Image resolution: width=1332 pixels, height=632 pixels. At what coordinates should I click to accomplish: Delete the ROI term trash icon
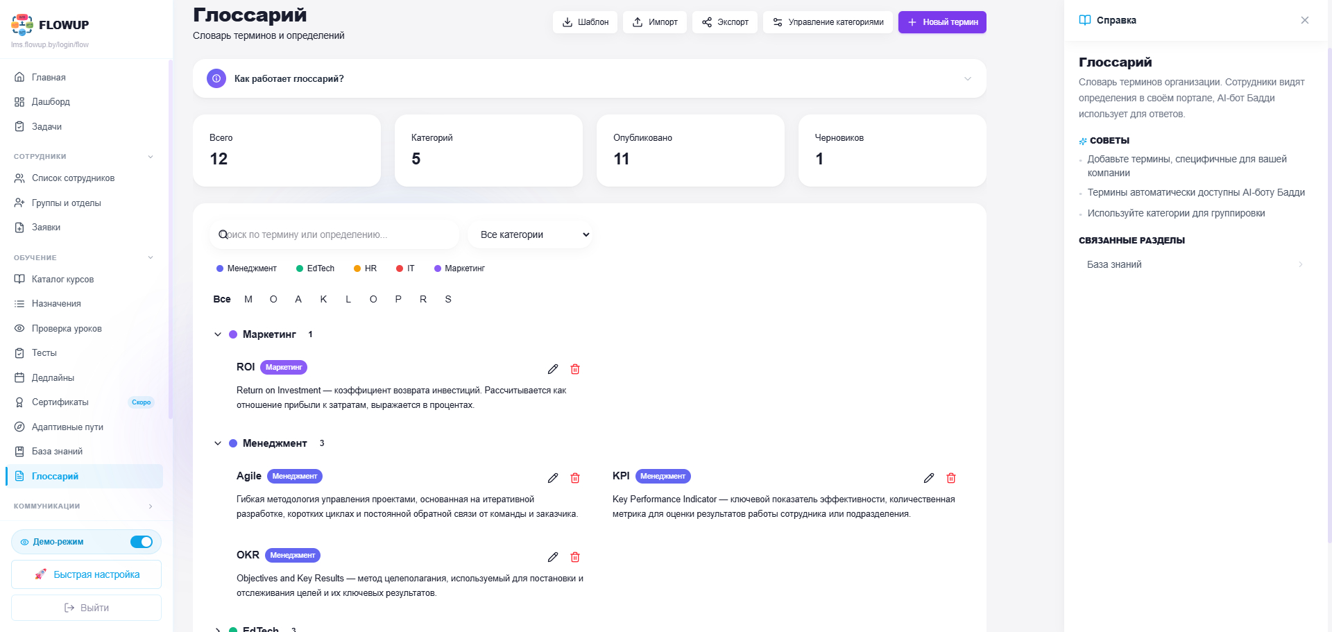click(x=575, y=369)
